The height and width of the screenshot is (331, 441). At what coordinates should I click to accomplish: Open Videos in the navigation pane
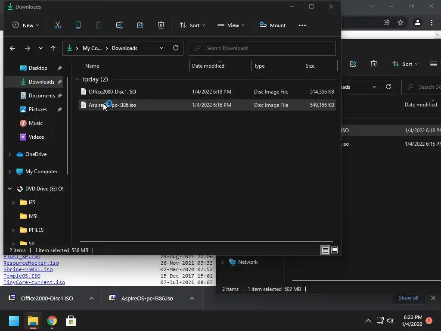(x=36, y=137)
